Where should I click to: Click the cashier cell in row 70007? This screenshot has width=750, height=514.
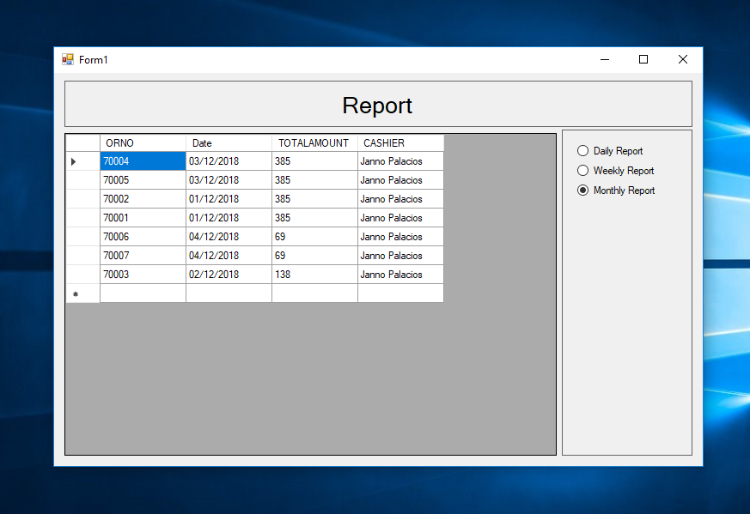coord(401,256)
